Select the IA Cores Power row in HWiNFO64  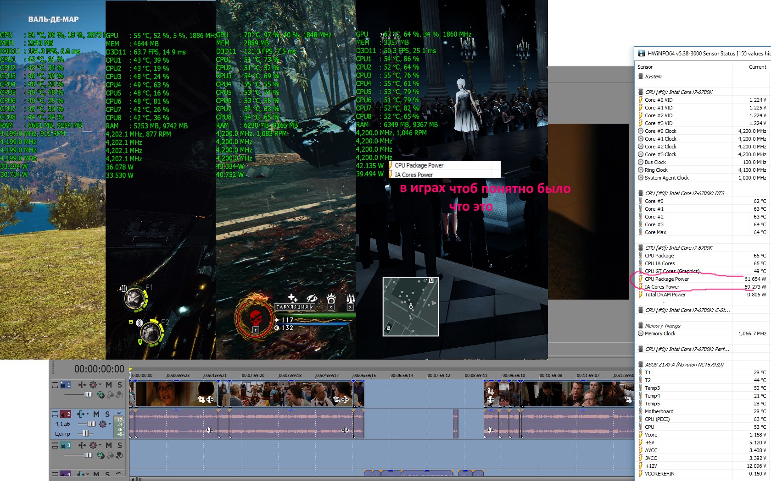(702, 287)
